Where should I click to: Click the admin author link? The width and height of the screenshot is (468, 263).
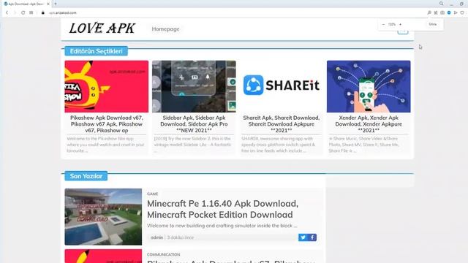156,237
